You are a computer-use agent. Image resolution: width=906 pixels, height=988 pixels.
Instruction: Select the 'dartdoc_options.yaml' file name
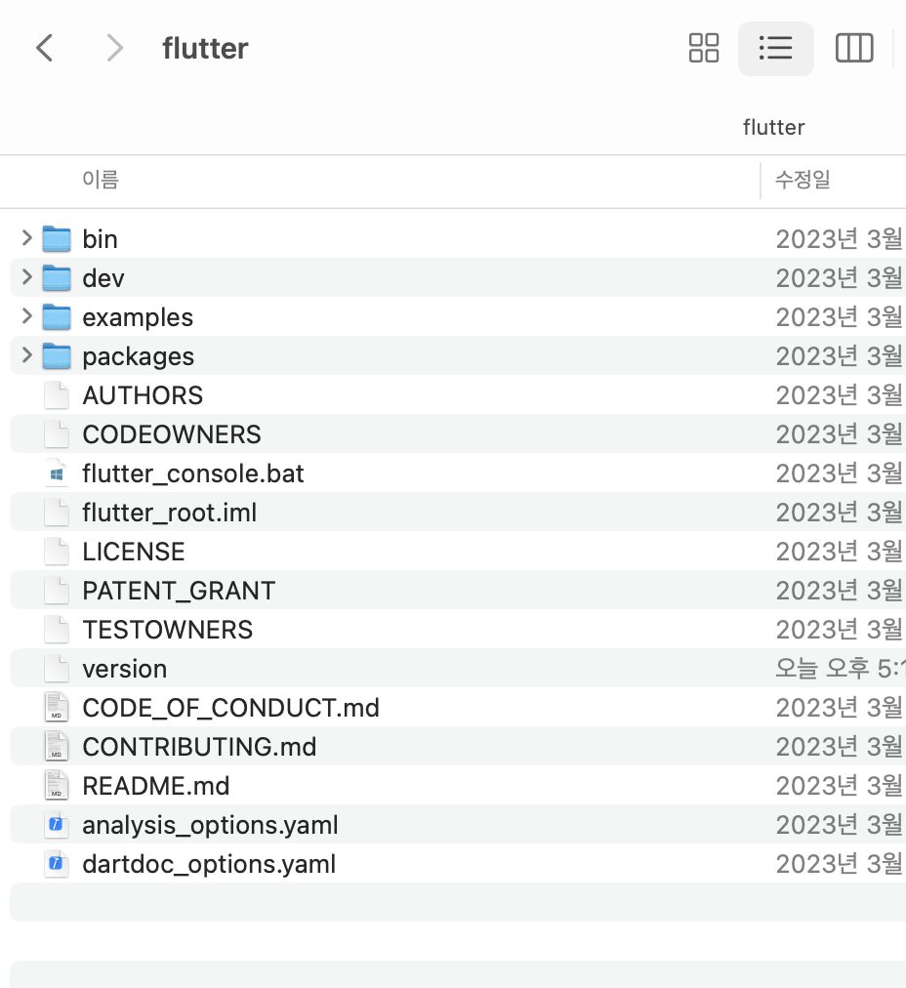pos(209,865)
